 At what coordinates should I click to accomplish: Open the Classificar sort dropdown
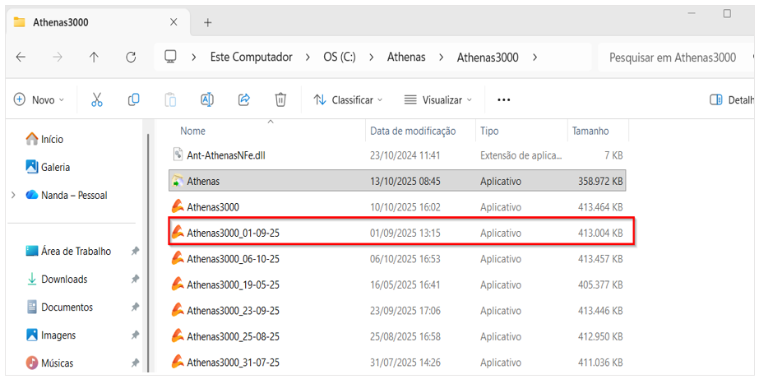[x=348, y=99]
